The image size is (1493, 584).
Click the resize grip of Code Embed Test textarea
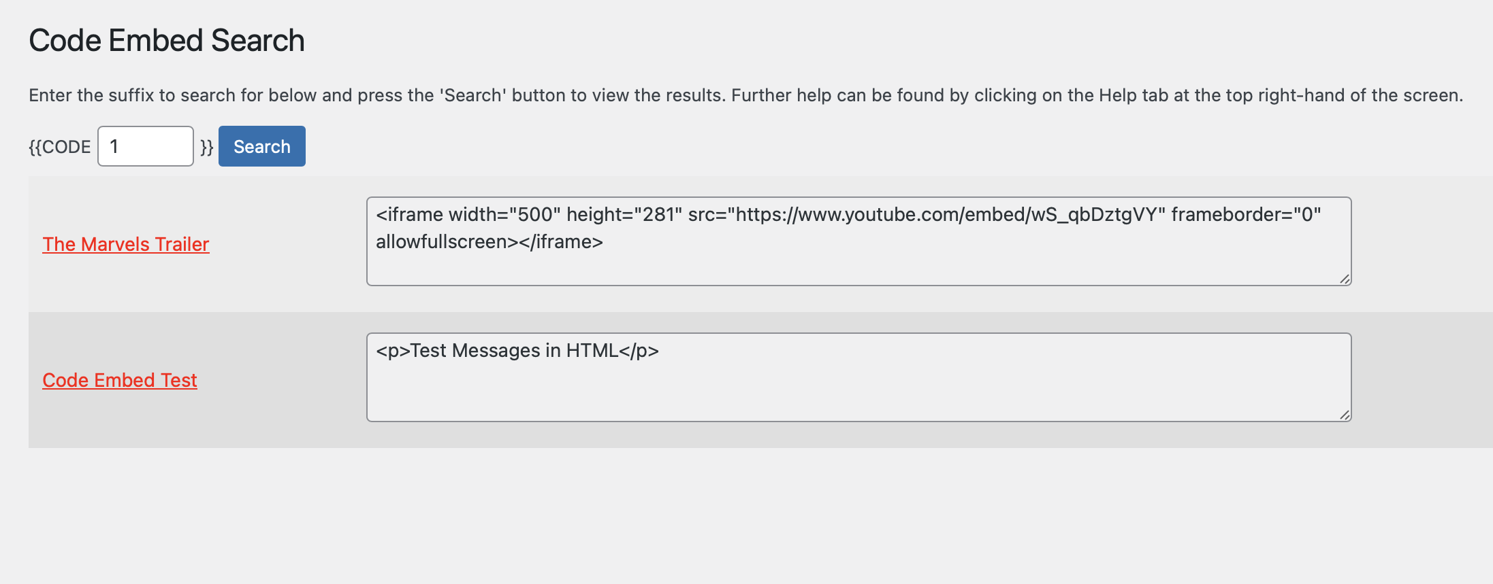click(x=1345, y=415)
